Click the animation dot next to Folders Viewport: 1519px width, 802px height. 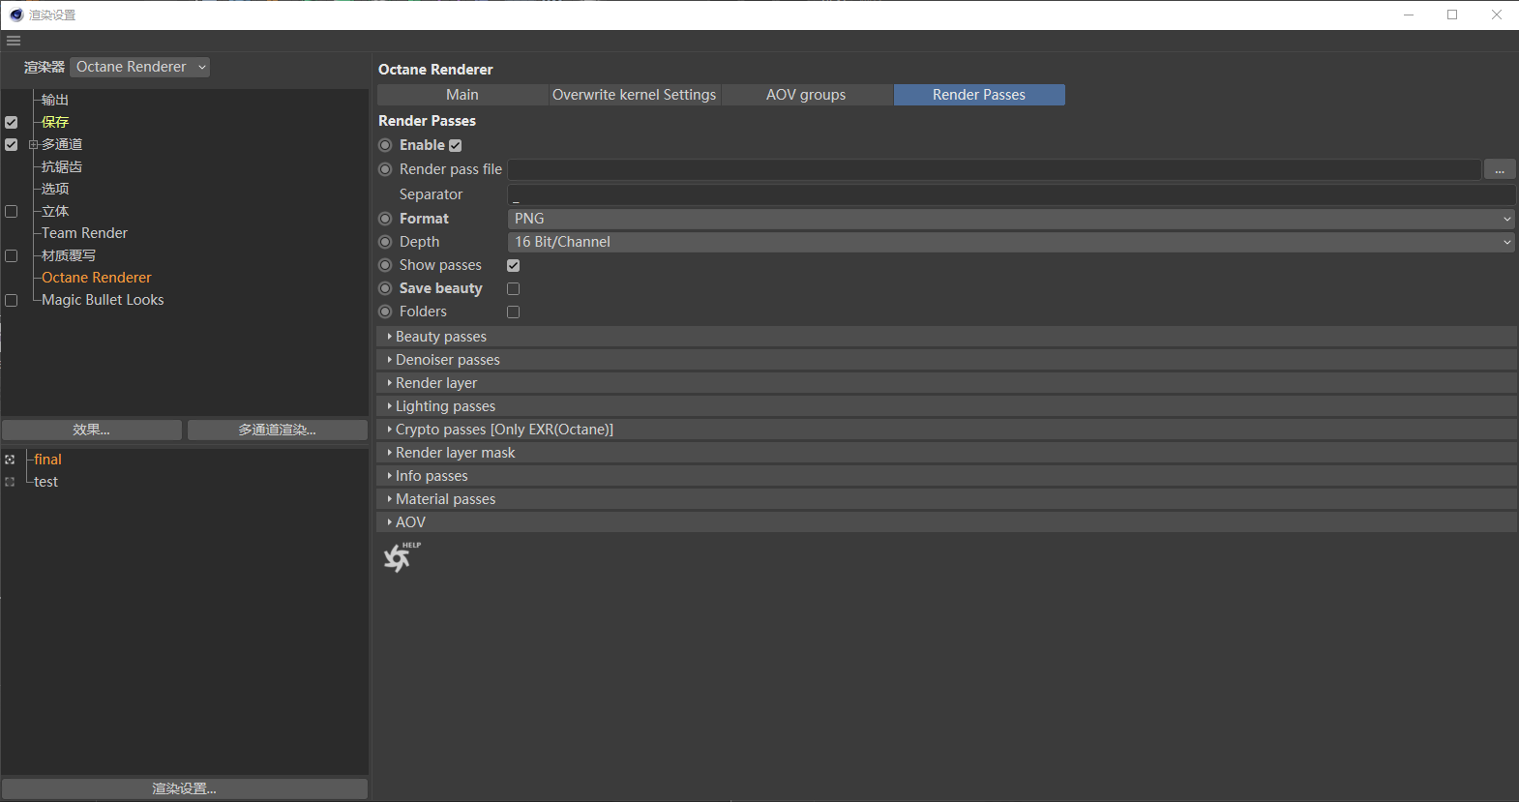coord(385,312)
